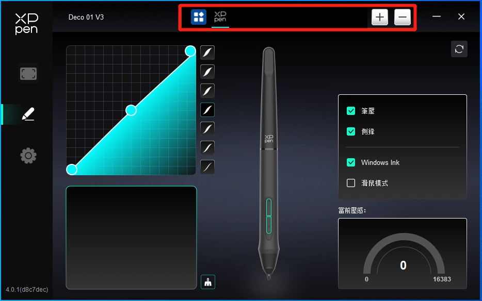Choose the firmest bottom pressure curve preset

pyautogui.click(x=207, y=167)
